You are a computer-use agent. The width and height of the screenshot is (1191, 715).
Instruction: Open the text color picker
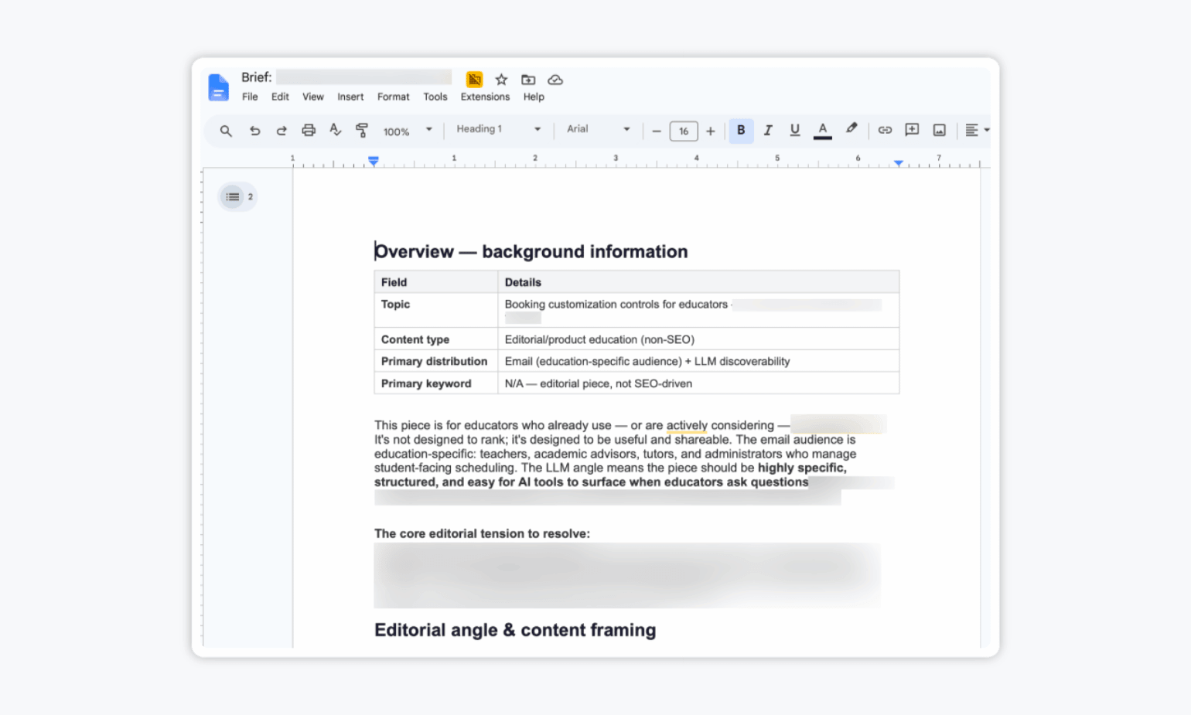coord(823,131)
